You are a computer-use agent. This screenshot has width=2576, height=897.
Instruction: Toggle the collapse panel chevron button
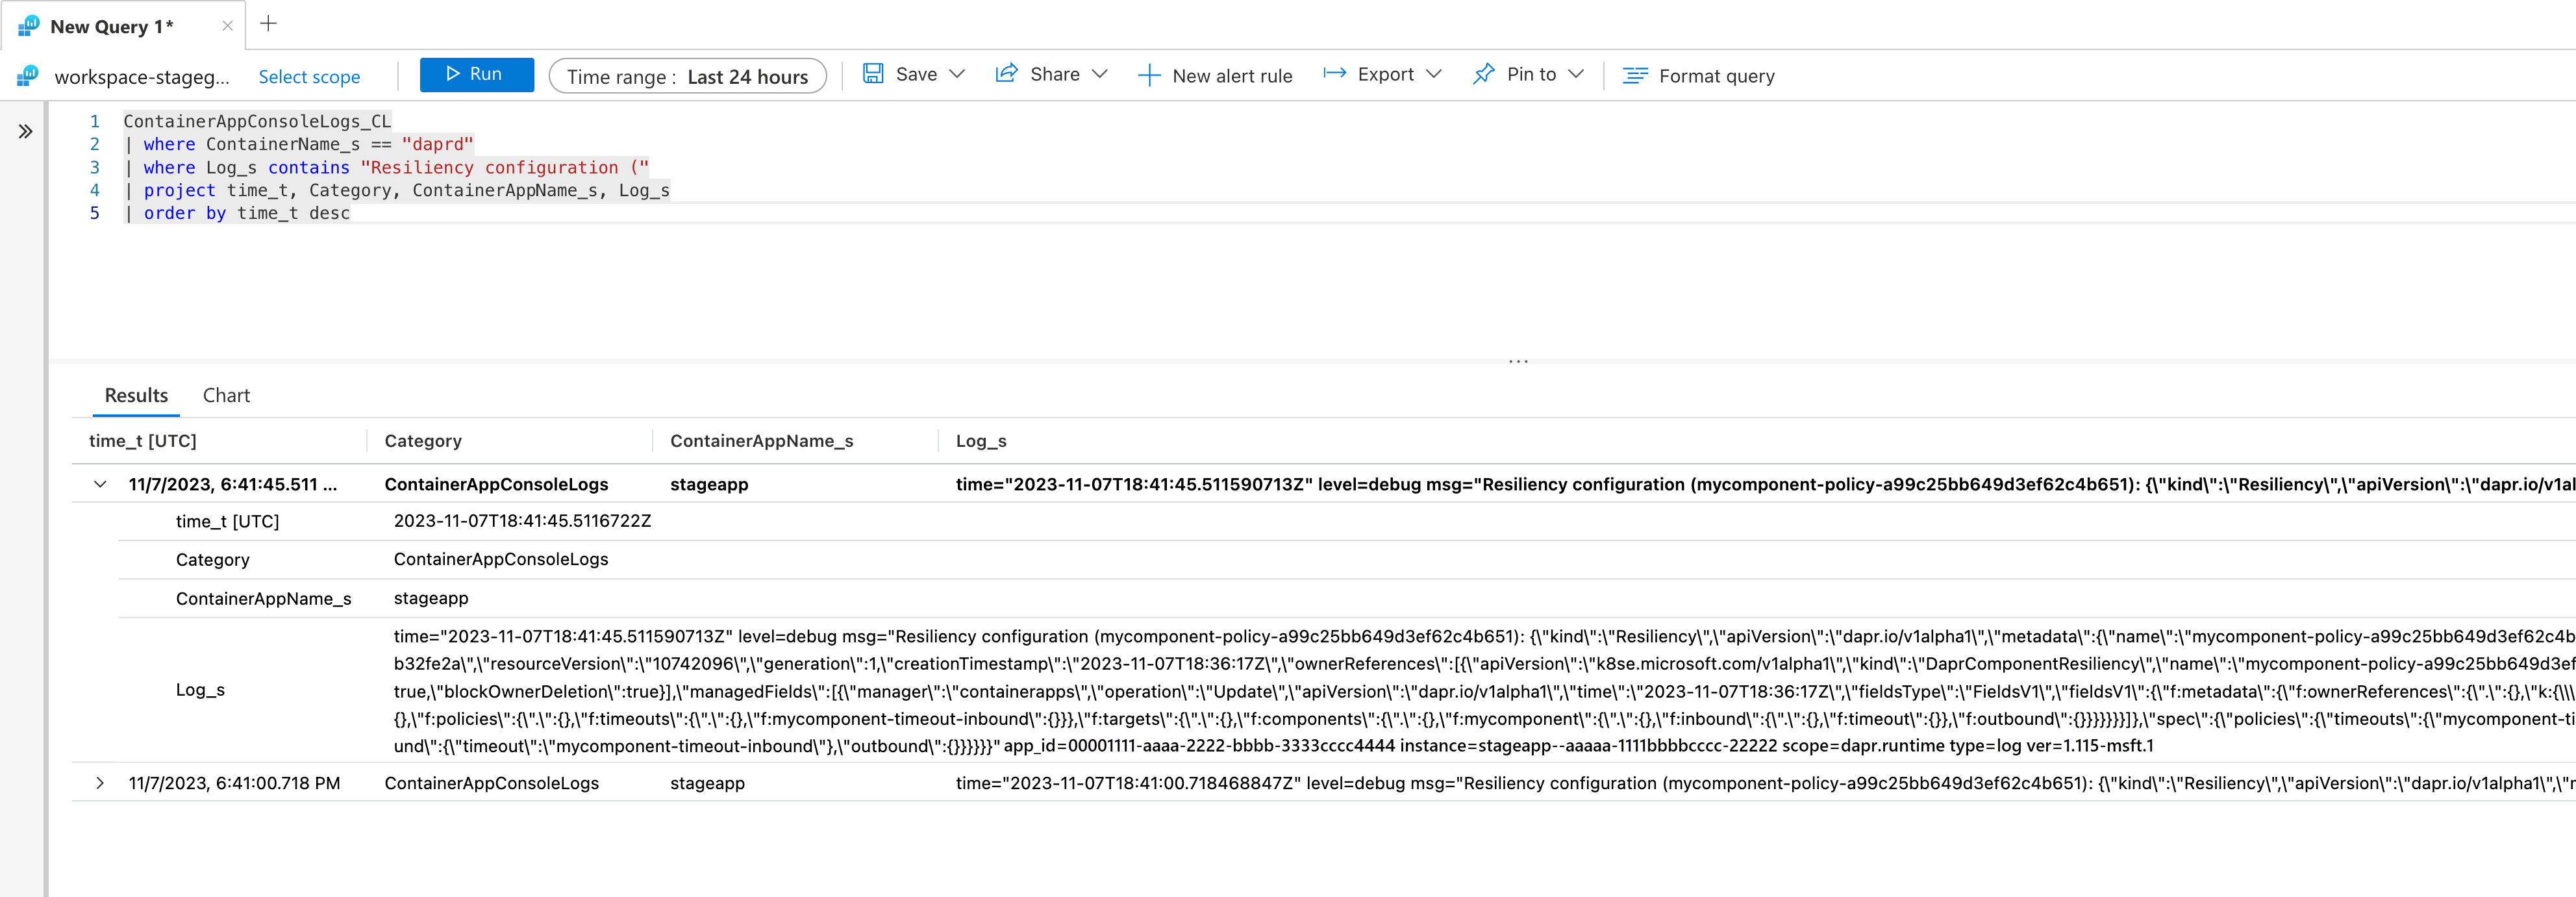pos(25,131)
